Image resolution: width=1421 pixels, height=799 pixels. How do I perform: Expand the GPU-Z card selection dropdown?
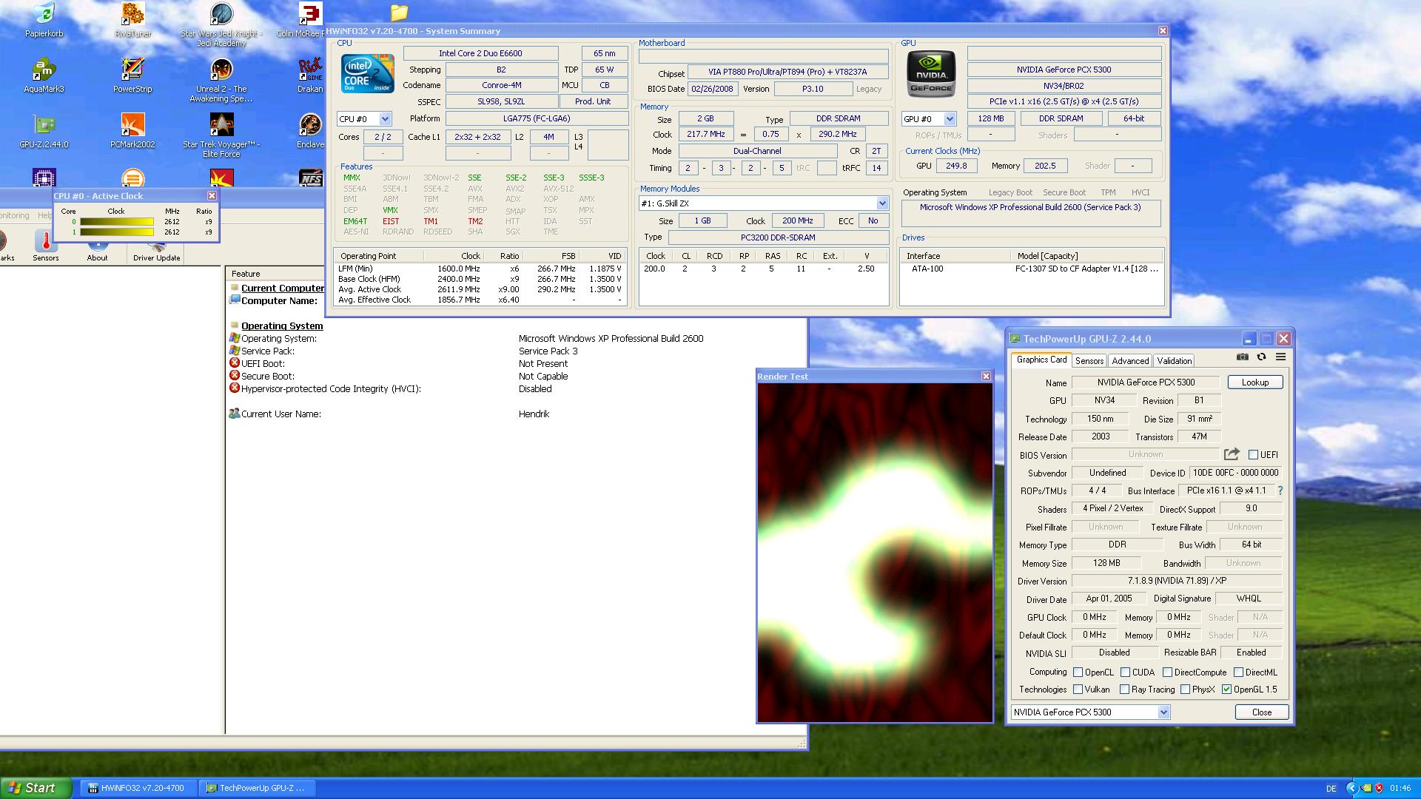(x=1163, y=712)
